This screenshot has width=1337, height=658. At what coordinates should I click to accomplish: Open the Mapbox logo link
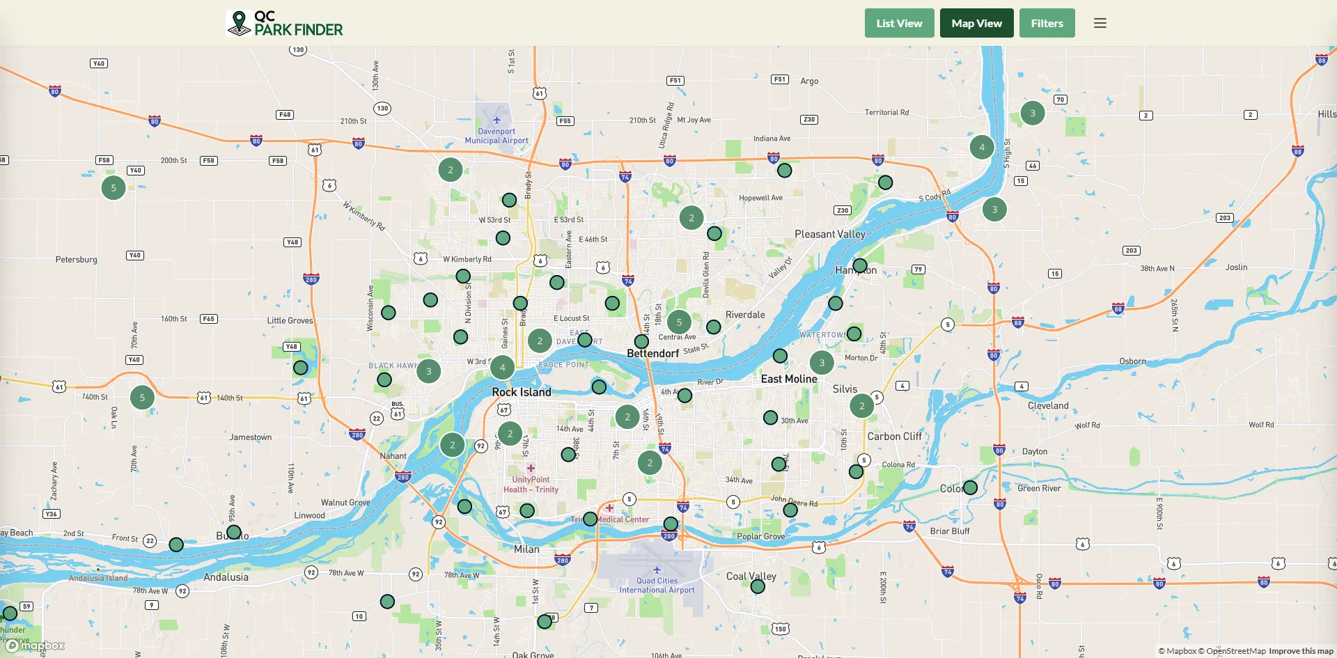(36, 645)
